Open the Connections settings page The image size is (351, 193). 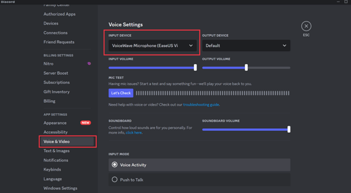(x=55, y=33)
